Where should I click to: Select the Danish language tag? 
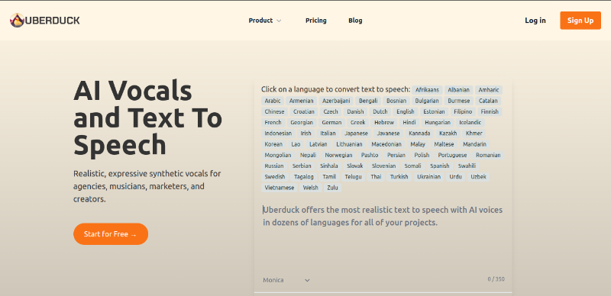click(355, 112)
